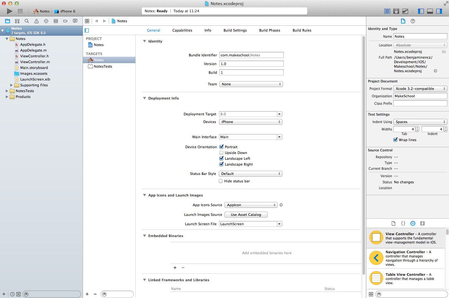Edit the Bundle Identifier field

click(x=252, y=55)
